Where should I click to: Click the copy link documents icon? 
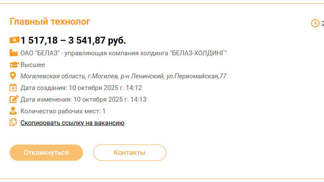13,122
